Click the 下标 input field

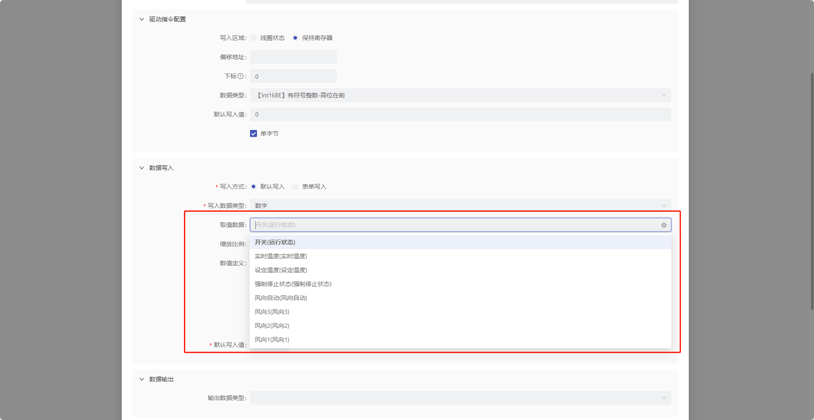(294, 76)
